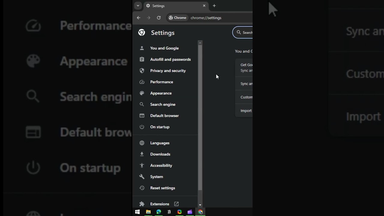The image size is (384, 216).
Task: Click the Languages globe icon
Action: click(x=142, y=143)
